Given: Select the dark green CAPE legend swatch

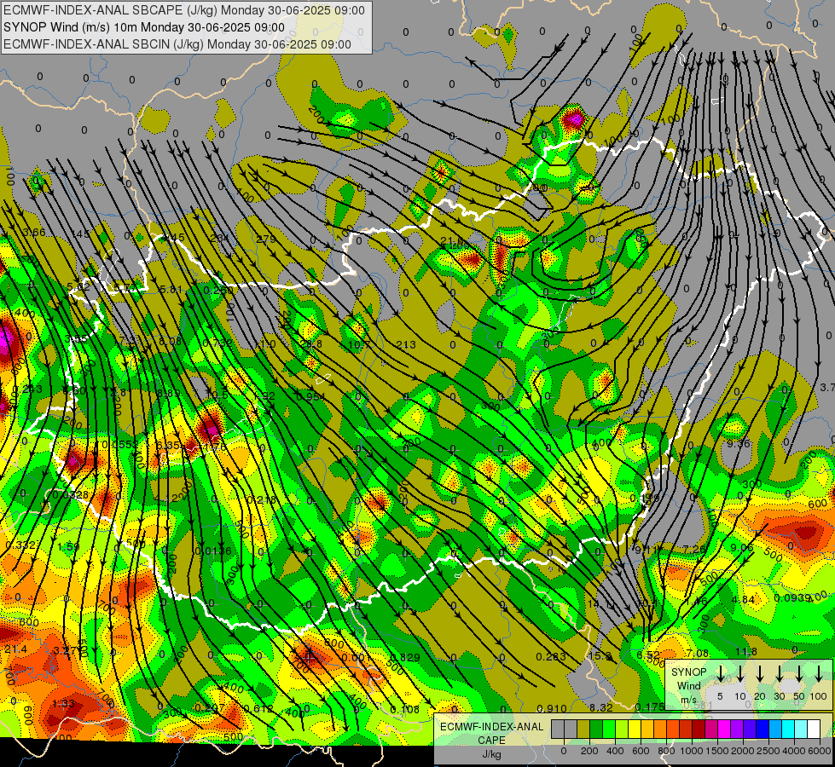Looking at the screenshot, I should [596, 729].
